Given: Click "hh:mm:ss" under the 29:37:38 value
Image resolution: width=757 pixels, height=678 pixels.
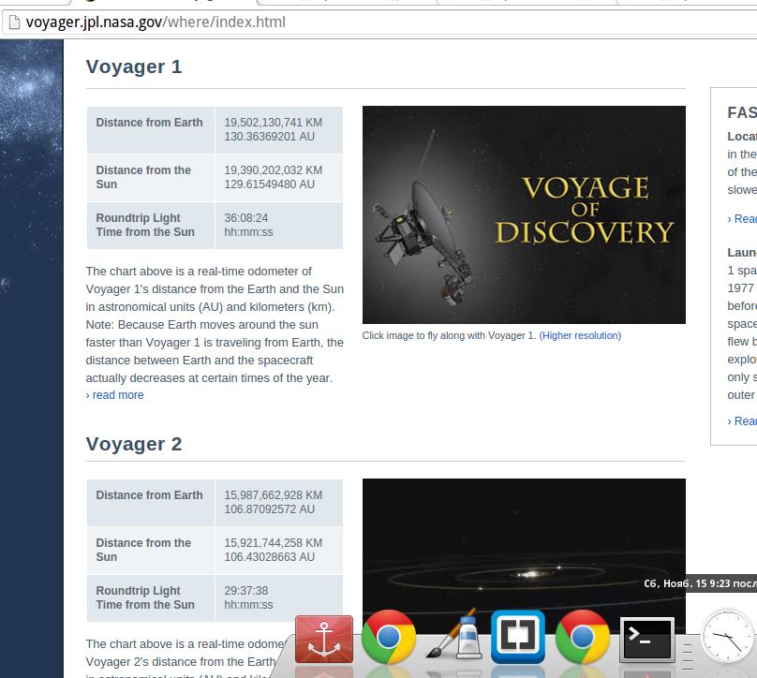Looking at the screenshot, I should pos(248,605).
